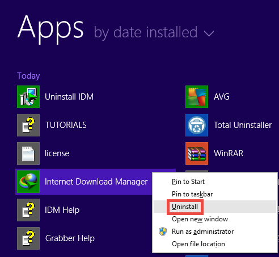Select Run as administrator menu entry
The height and width of the screenshot is (257, 279).
pos(215,232)
